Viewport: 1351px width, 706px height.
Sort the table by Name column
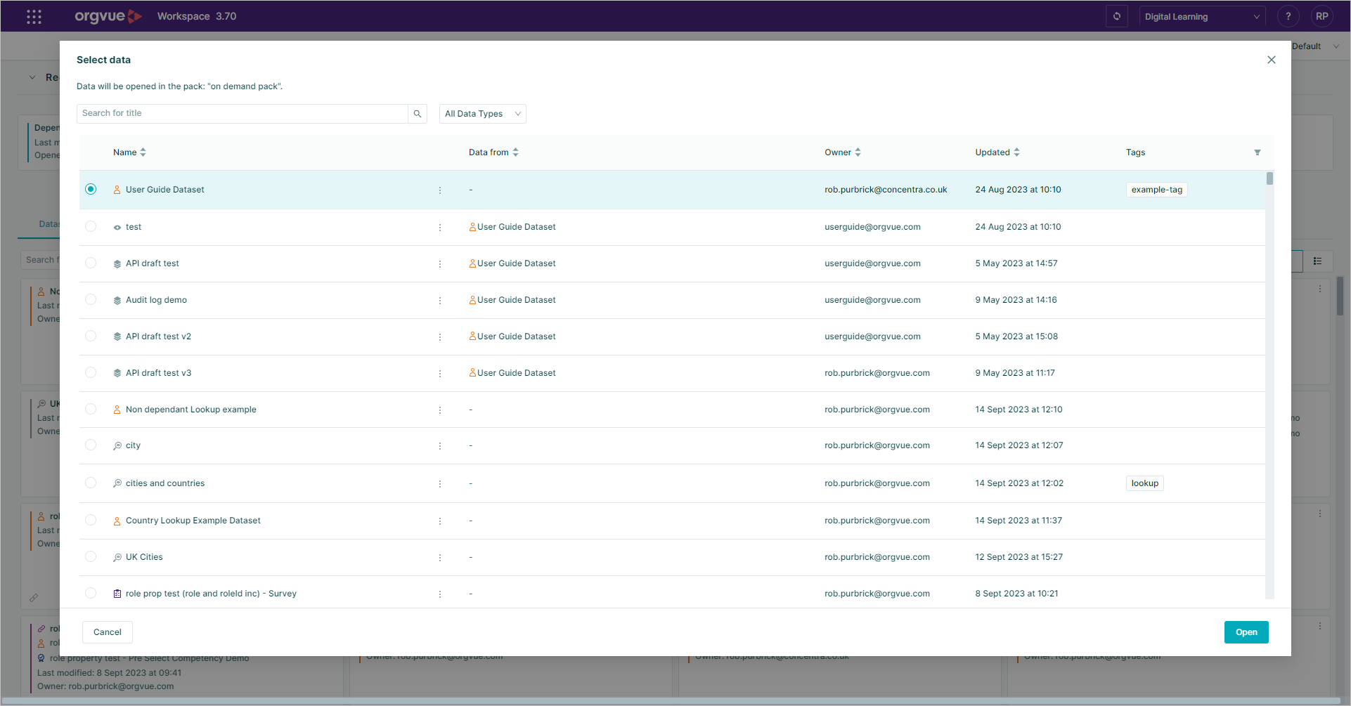pos(129,152)
